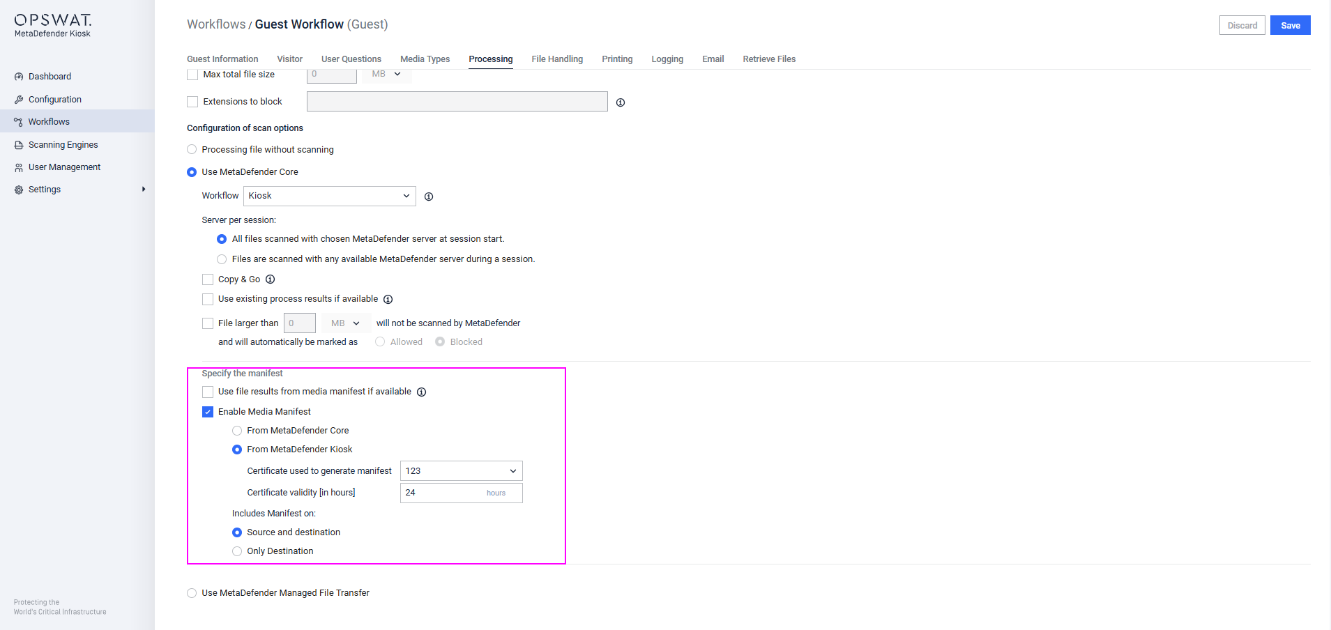Select Files scanned with any available server
The width and height of the screenshot is (1331, 630).
pyautogui.click(x=222, y=259)
